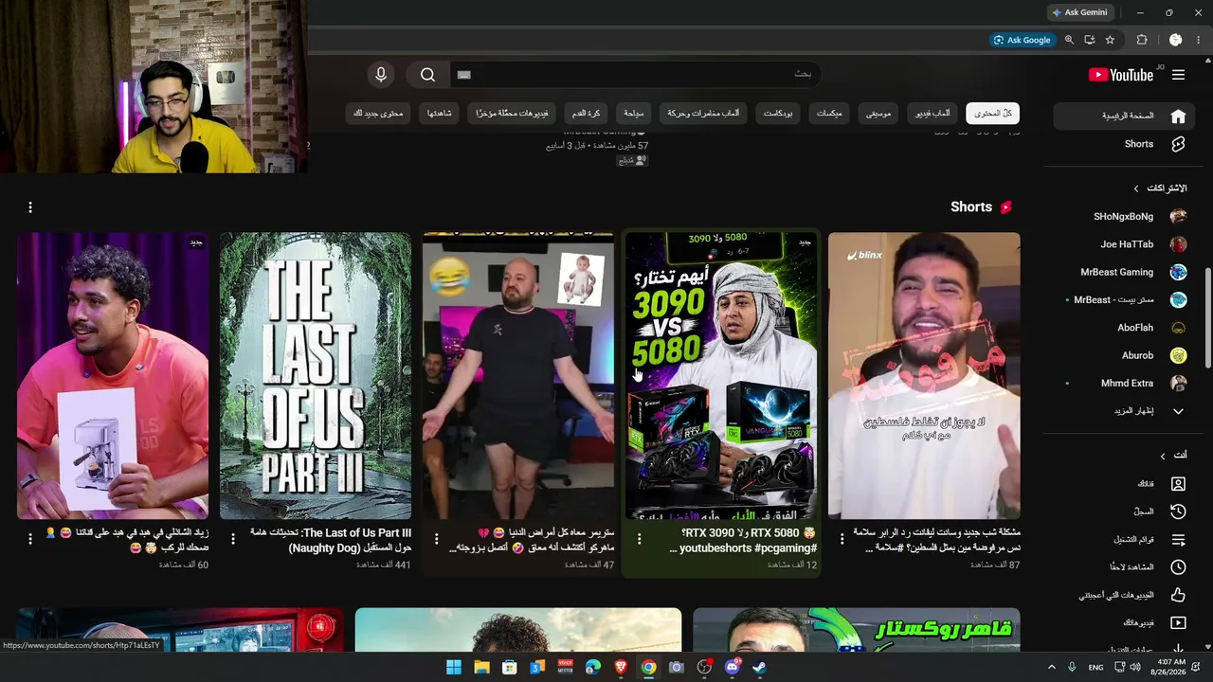Select the Action-adventure games chip
This screenshot has height=682, width=1213.
(x=703, y=114)
